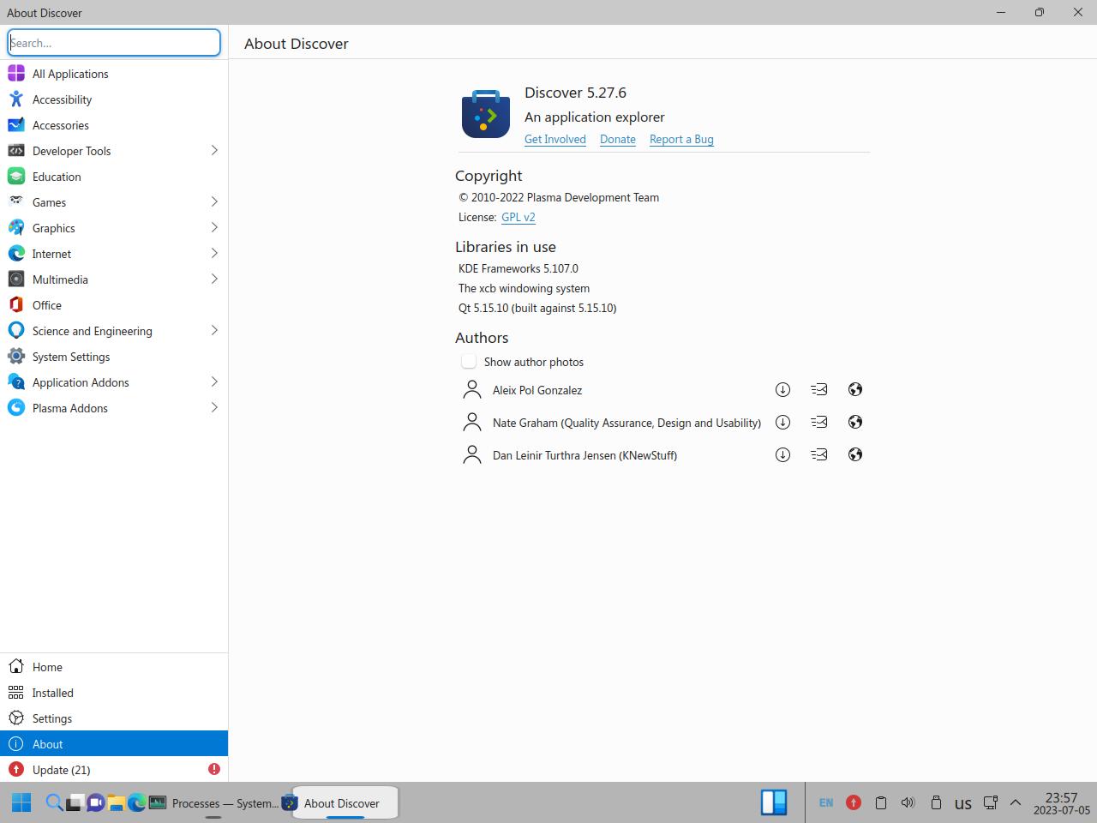Expand the Graphics category arrow
1097x823 pixels.
(214, 228)
